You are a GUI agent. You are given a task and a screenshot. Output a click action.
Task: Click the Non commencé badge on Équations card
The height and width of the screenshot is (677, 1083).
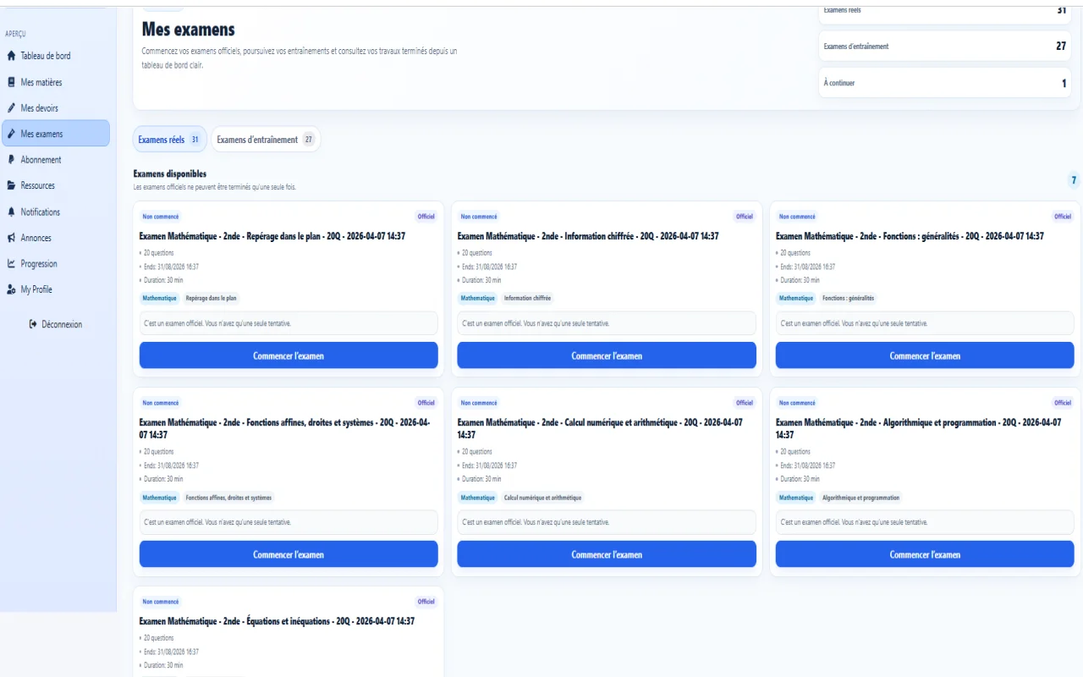(x=161, y=602)
